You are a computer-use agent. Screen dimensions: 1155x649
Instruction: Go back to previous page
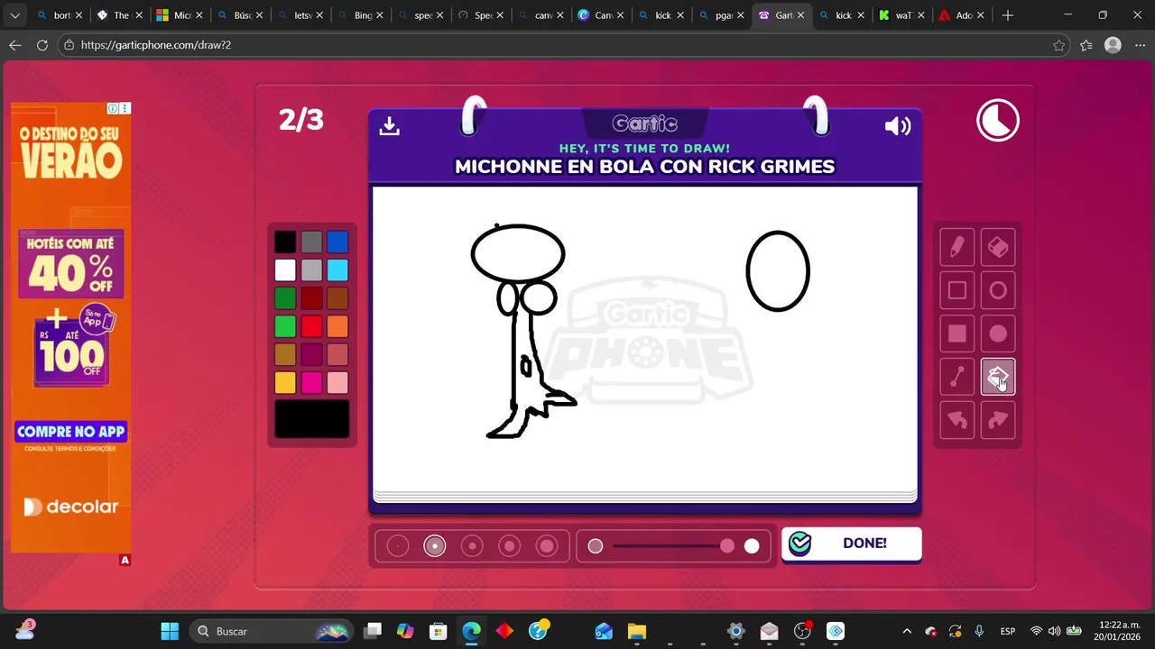point(15,45)
